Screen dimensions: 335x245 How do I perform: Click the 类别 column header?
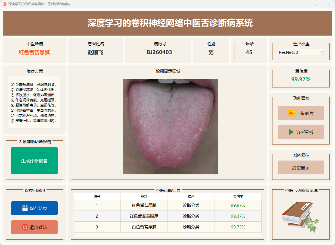(144, 197)
